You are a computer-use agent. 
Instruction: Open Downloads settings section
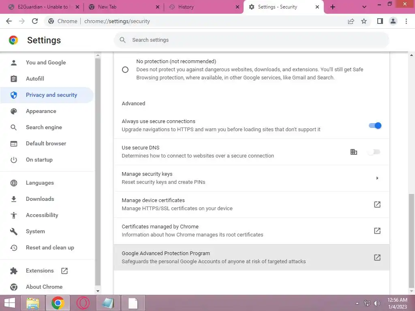tap(47, 199)
